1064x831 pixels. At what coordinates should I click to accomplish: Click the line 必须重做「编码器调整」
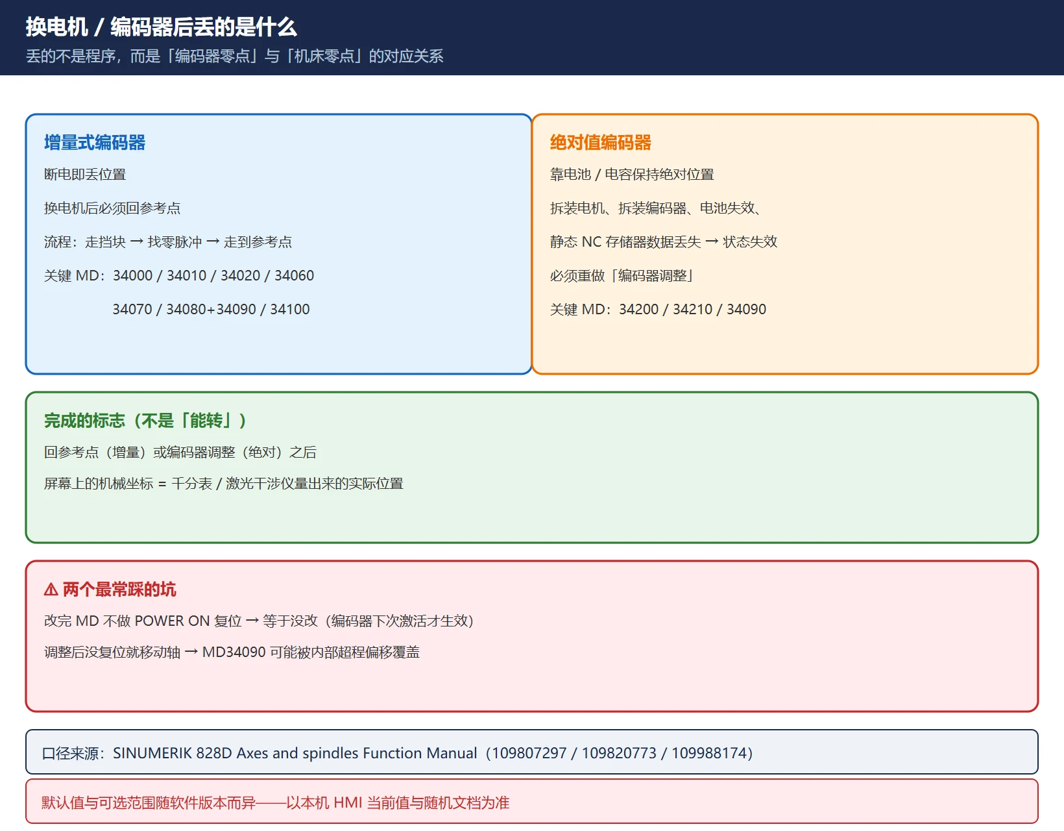tap(623, 276)
